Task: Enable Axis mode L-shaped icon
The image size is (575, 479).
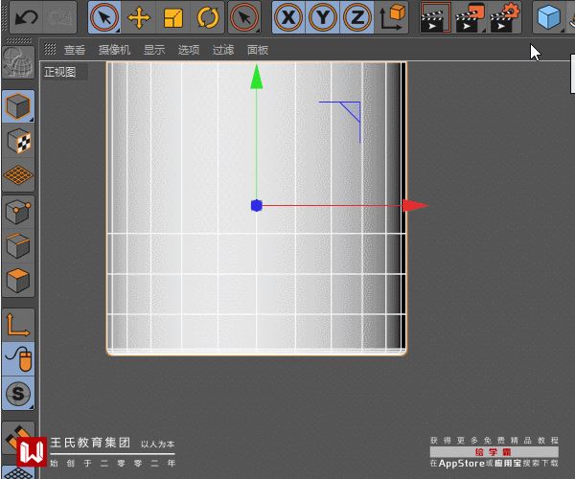Action: point(18,325)
